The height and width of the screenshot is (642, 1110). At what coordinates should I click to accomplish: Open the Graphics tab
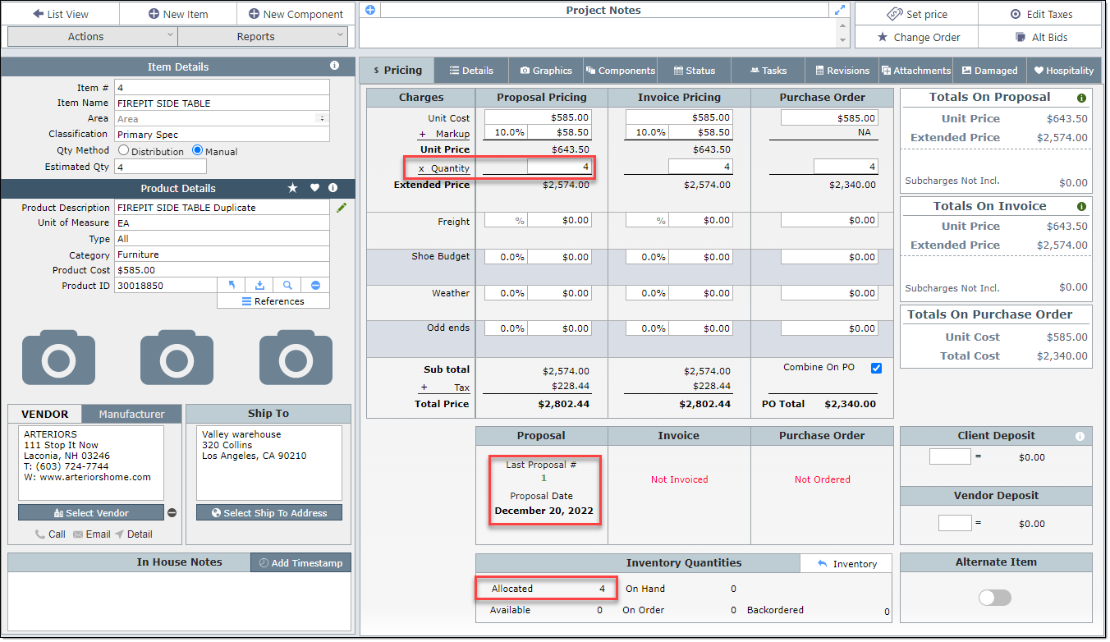tap(546, 71)
